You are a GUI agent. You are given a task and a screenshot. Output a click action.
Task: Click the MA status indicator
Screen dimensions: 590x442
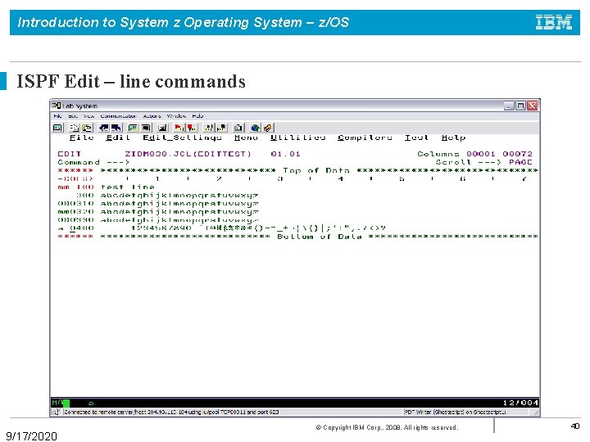pos(57,403)
